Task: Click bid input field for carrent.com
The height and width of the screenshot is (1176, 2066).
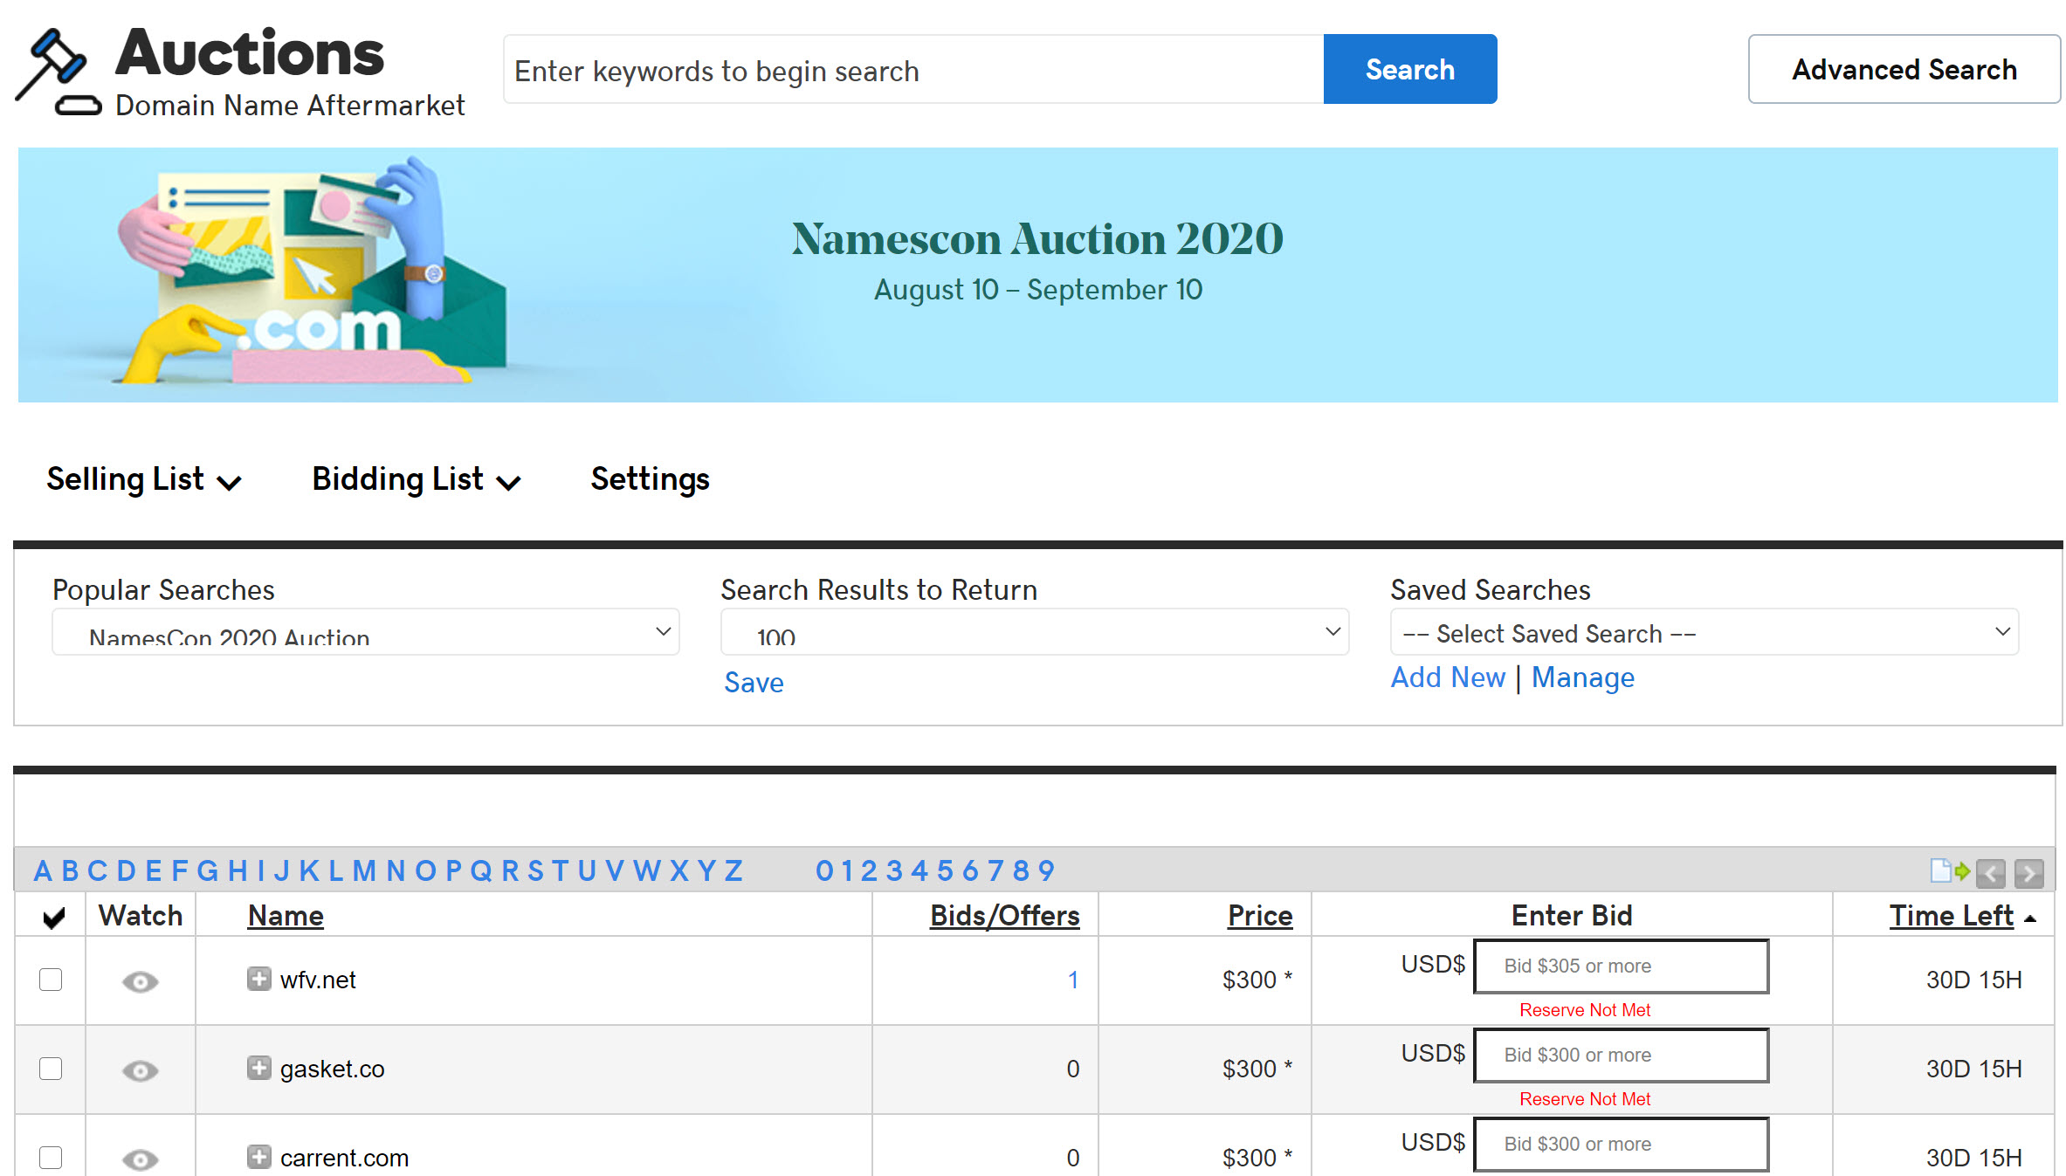Action: [1621, 1144]
